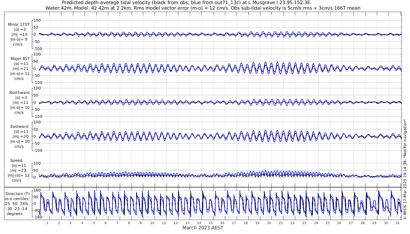
Task: Click the "|m-o|= 11" error value
Action: pyautogui.click(x=20, y=73)
